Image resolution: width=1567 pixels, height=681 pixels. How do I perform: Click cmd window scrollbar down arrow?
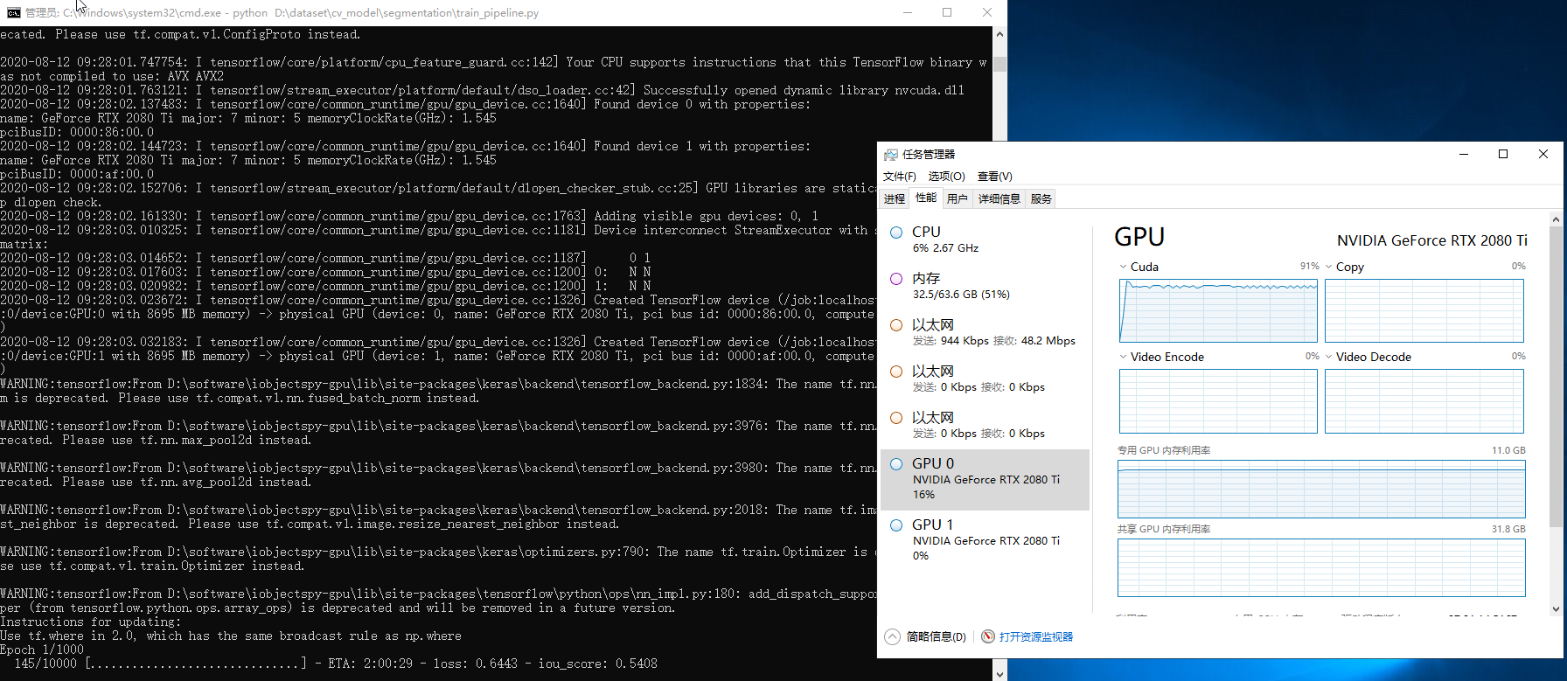999,673
